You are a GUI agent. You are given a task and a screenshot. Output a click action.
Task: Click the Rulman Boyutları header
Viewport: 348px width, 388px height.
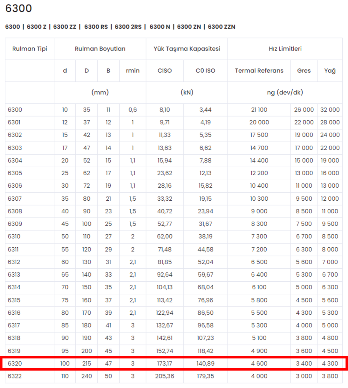(100, 49)
